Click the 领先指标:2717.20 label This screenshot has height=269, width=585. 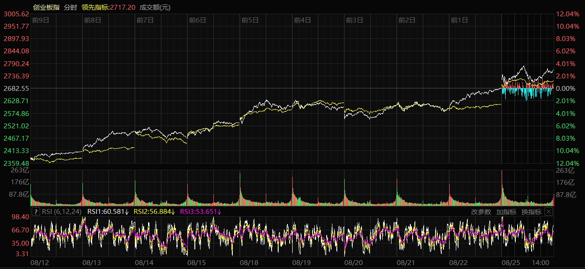point(108,7)
